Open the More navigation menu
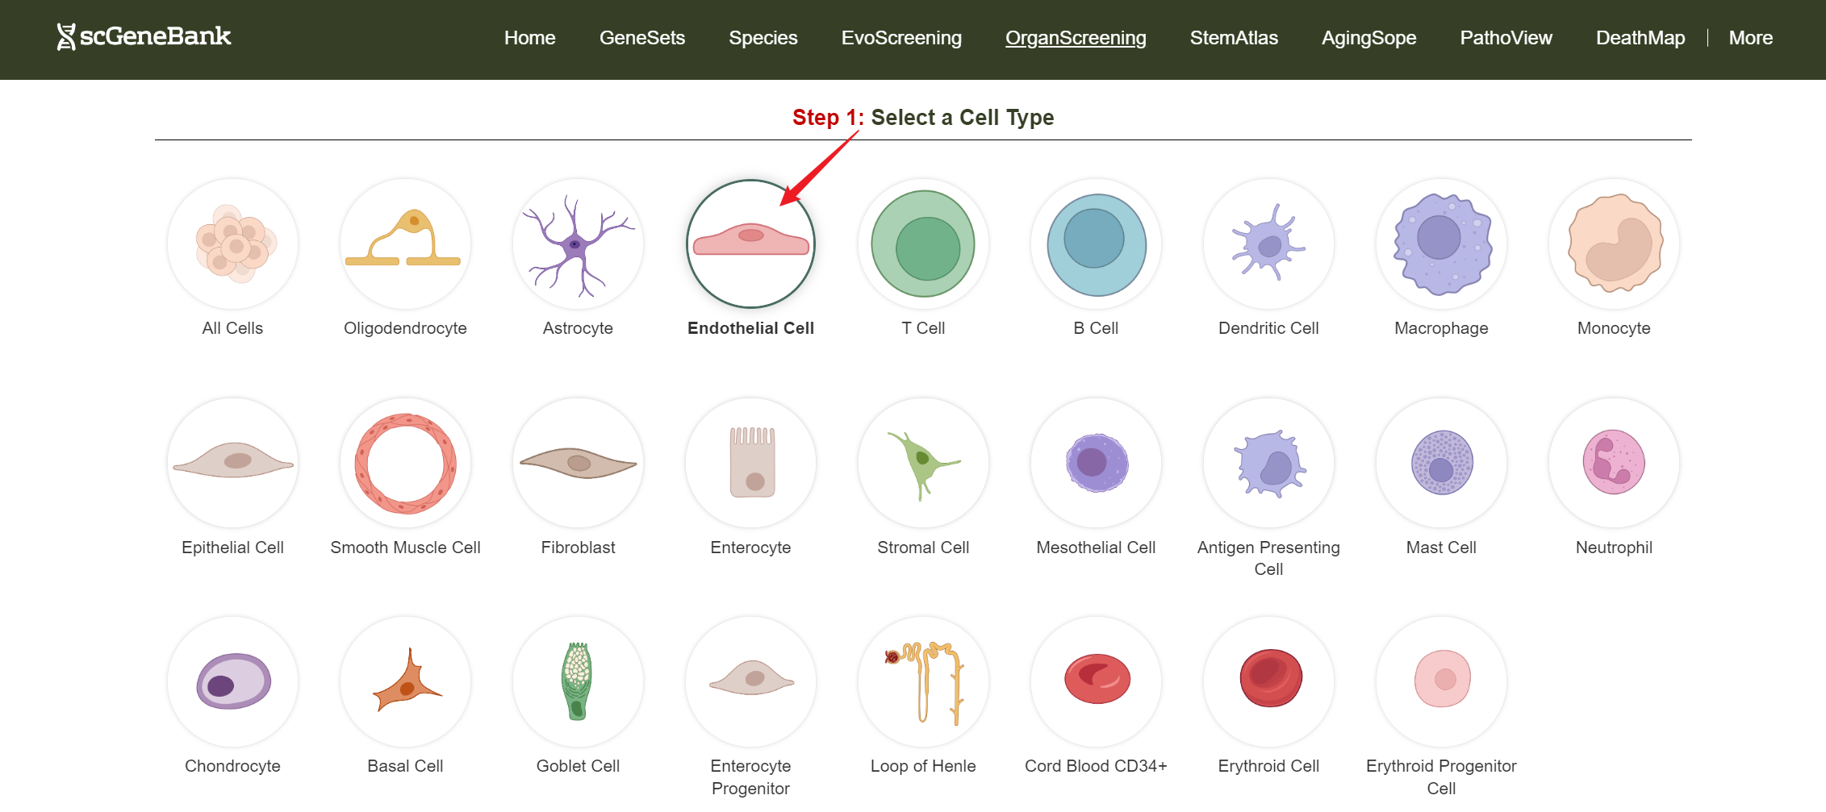This screenshot has width=1826, height=812. click(x=1750, y=38)
